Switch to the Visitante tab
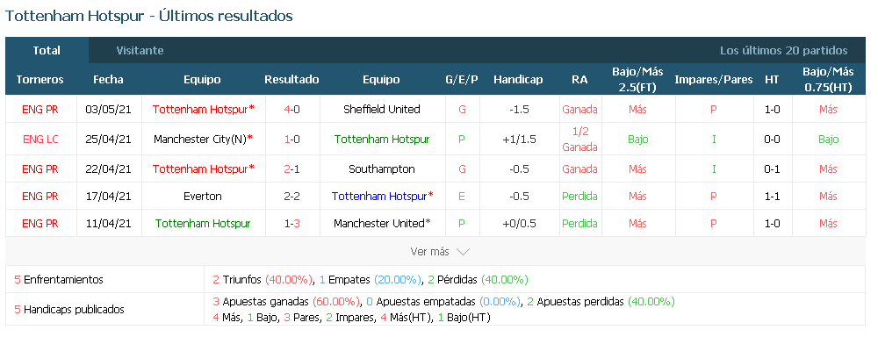 point(140,50)
